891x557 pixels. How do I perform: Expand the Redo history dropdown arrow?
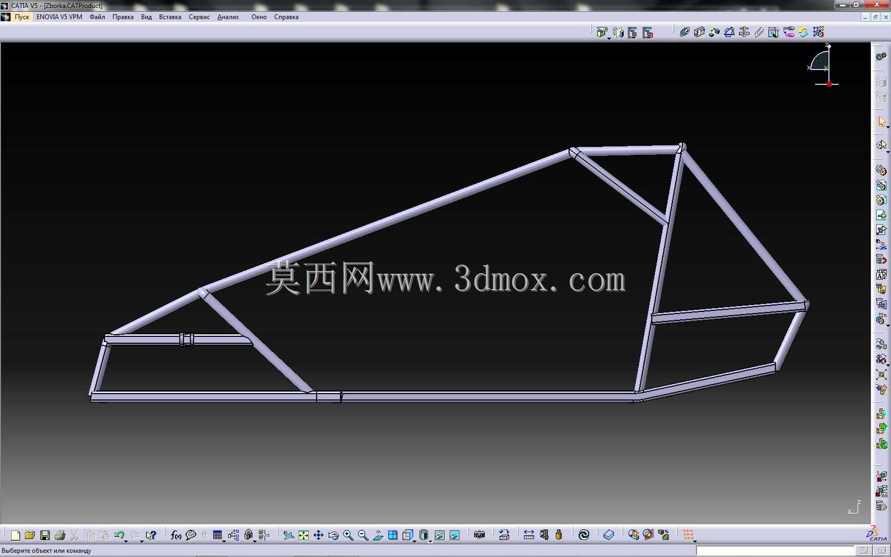click(x=142, y=541)
